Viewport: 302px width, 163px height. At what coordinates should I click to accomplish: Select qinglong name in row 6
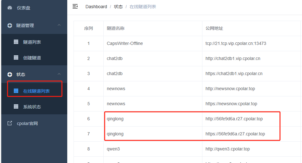(x=115, y=119)
